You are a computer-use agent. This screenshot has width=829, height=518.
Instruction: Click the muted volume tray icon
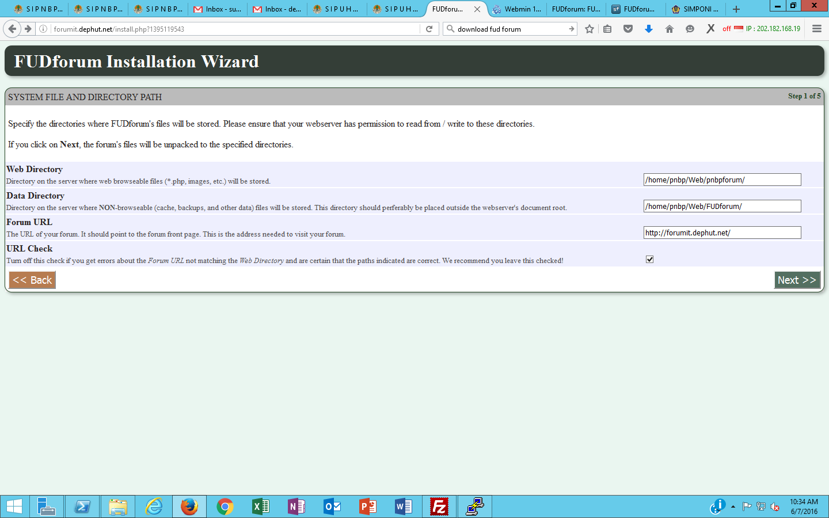click(775, 506)
